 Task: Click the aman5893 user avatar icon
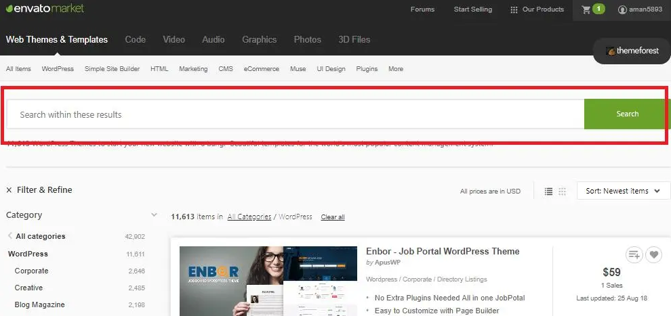click(622, 9)
